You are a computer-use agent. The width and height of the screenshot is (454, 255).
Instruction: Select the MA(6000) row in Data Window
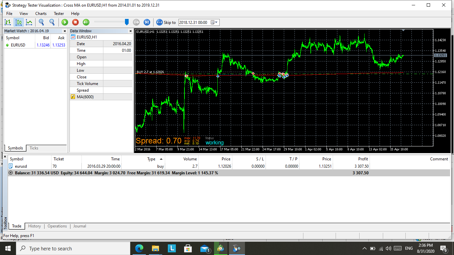101,97
